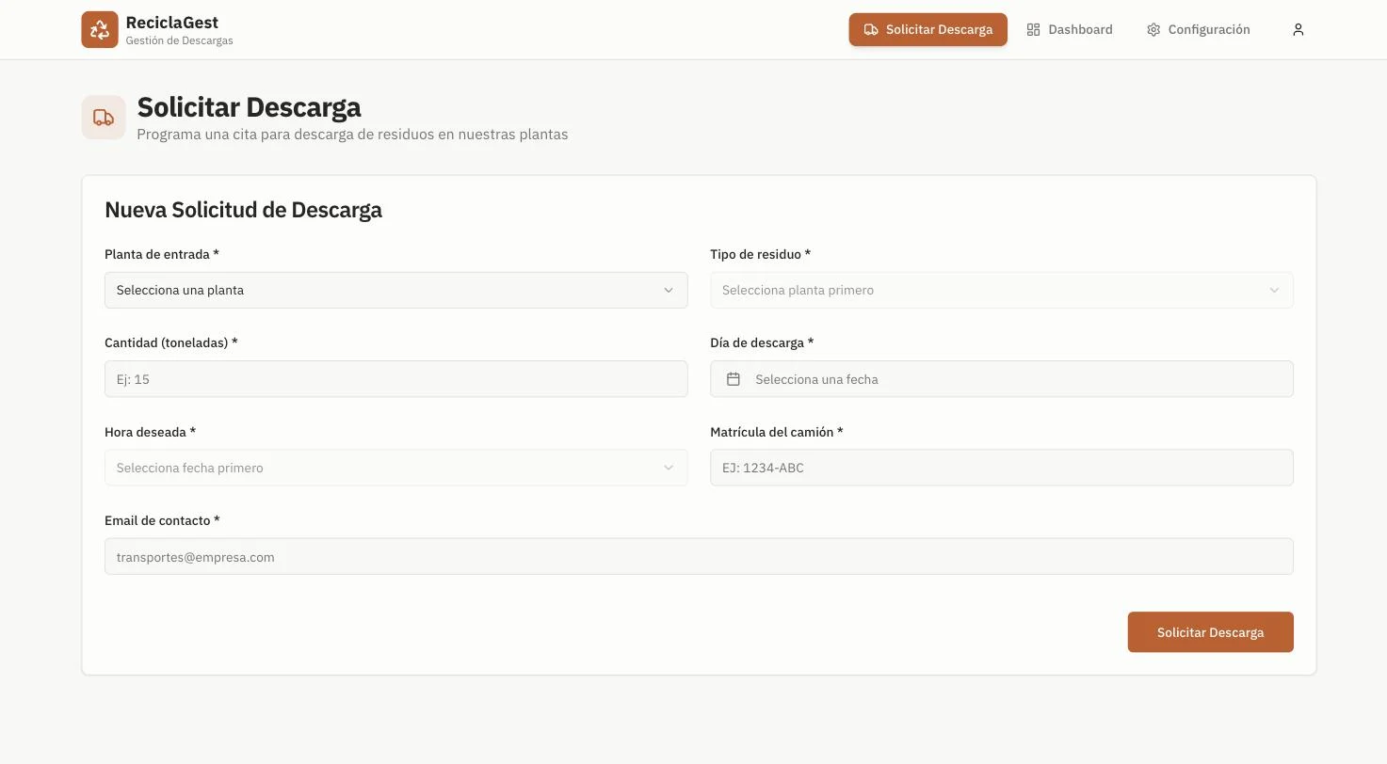Open the user profile icon
The width and height of the screenshot is (1387, 764).
pyautogui.click(x=1298, y=30)
